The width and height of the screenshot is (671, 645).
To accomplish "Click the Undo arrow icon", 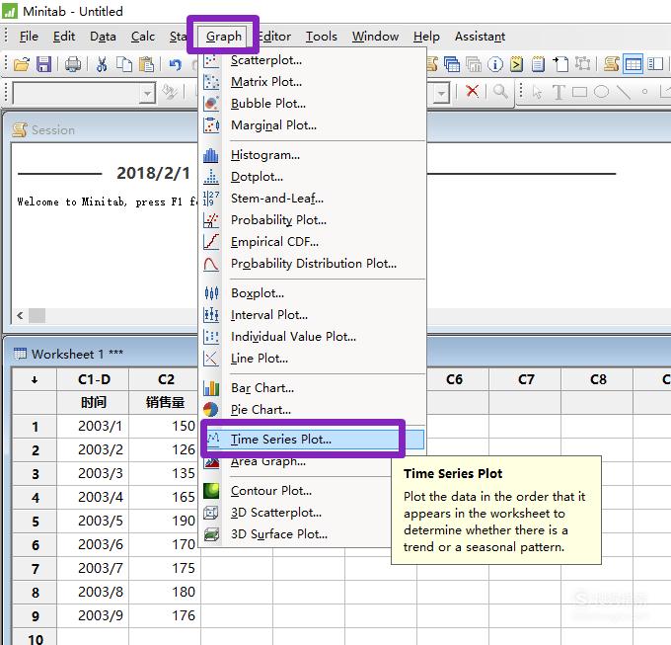I will click(x=176, y=64).
